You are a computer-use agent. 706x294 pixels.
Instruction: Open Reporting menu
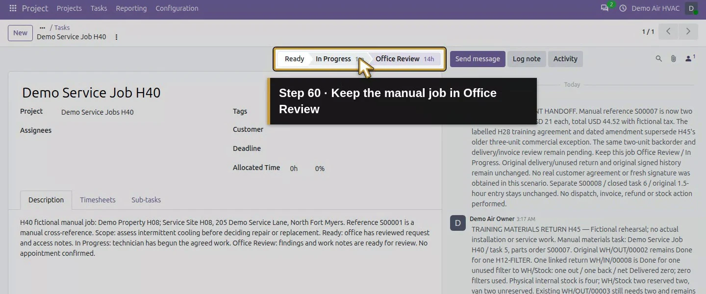click(x=131, y=8)
